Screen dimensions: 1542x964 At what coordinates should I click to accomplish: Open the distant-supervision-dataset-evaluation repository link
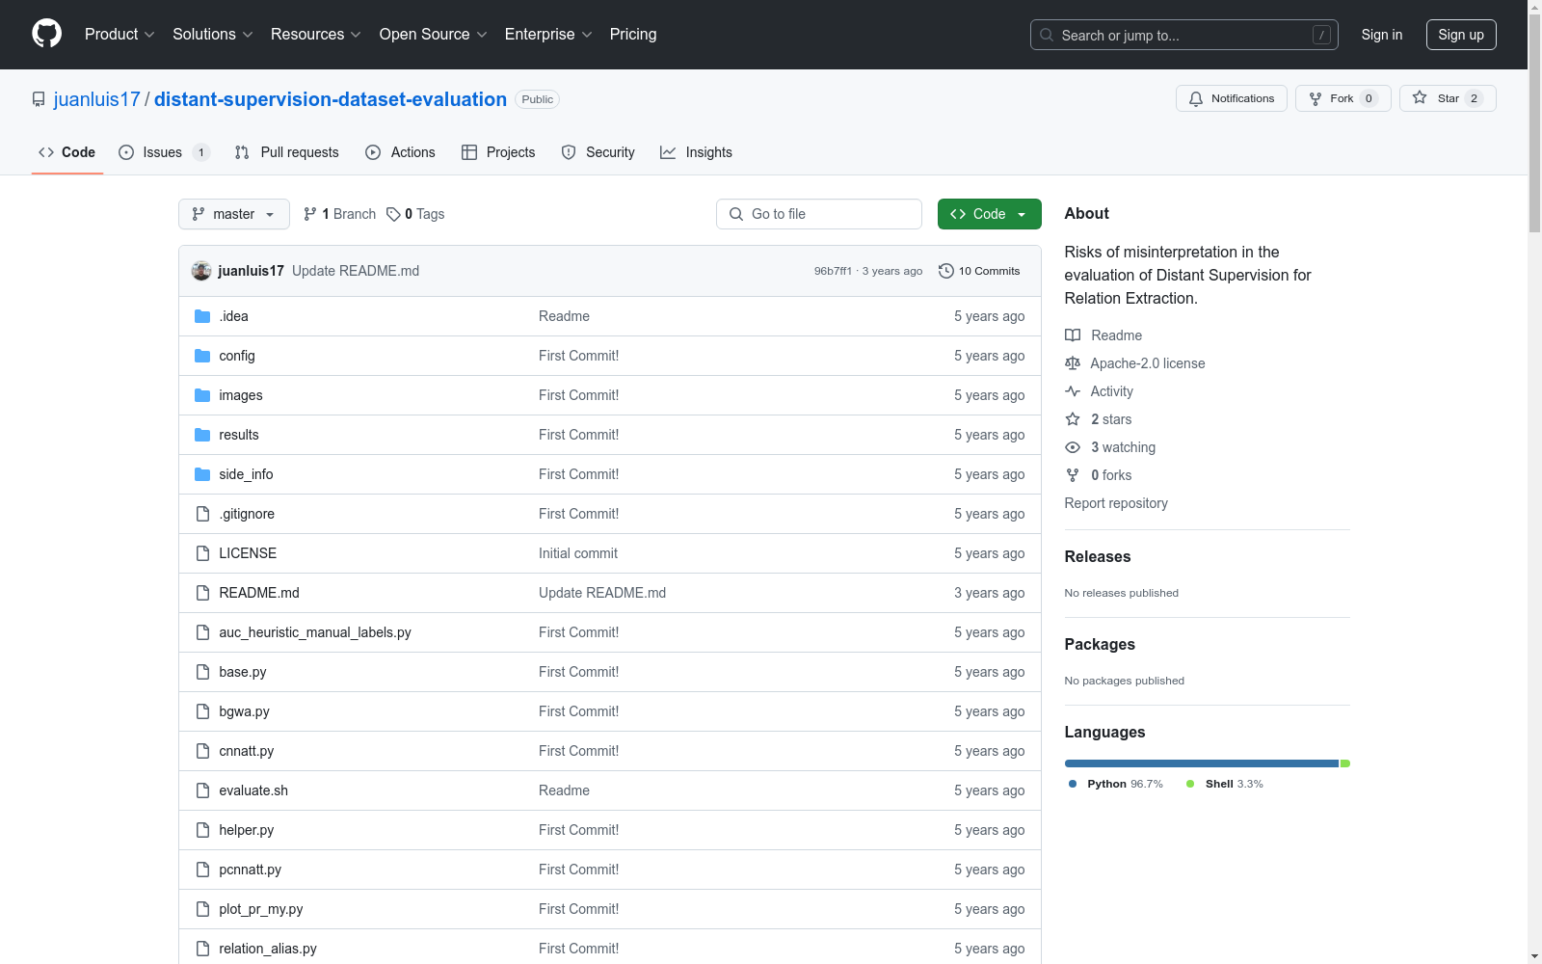[331, 99]
